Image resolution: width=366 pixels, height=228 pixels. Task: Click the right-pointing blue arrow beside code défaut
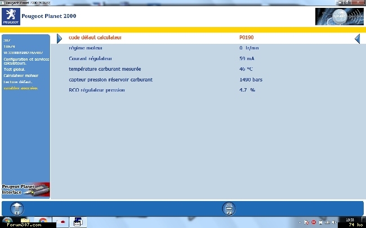[59, 38]
